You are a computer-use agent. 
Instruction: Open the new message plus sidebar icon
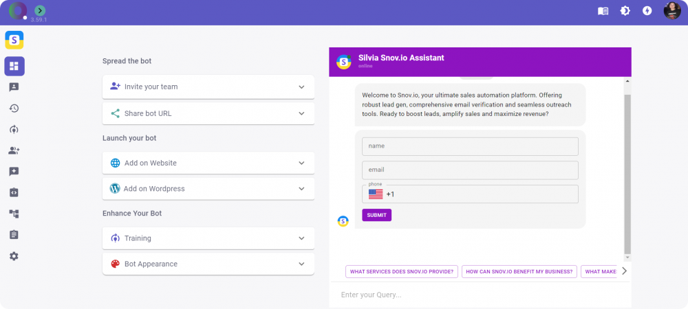pos(14,172)
